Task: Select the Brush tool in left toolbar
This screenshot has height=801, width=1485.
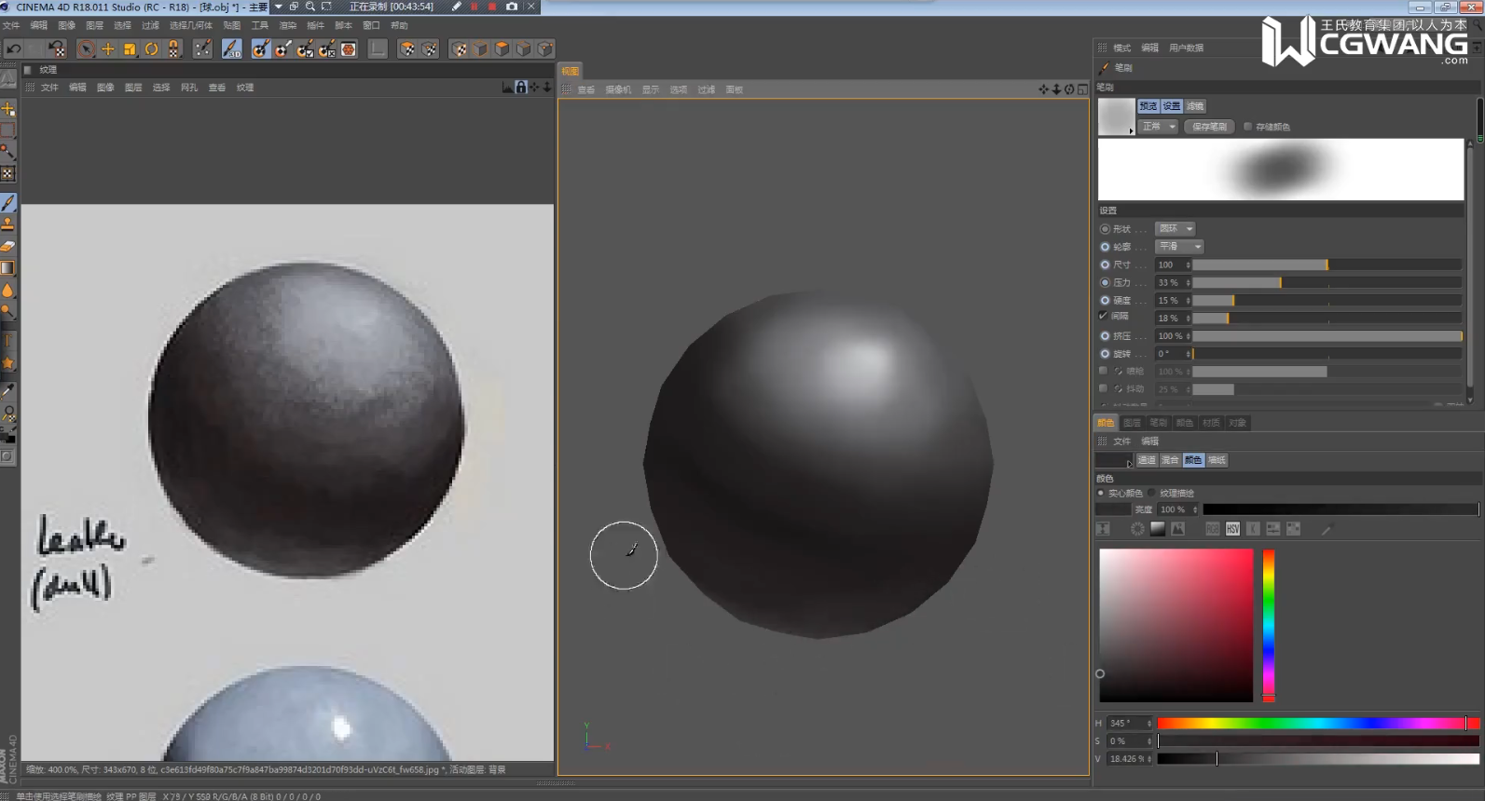Action: point(8,202)
